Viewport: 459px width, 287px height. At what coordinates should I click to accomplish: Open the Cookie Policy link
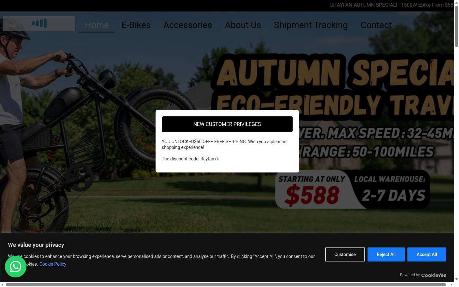pos(53,264)
